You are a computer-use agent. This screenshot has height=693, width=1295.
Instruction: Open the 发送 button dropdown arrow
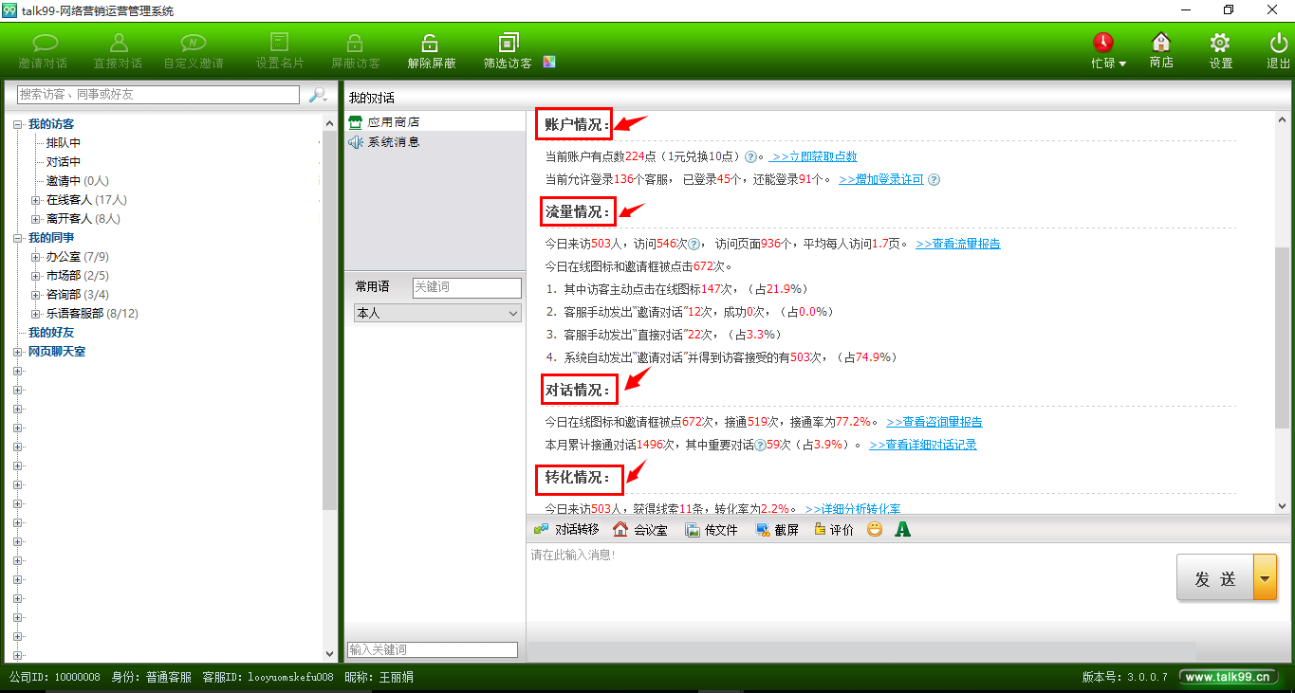click(x=1265, y=577)
